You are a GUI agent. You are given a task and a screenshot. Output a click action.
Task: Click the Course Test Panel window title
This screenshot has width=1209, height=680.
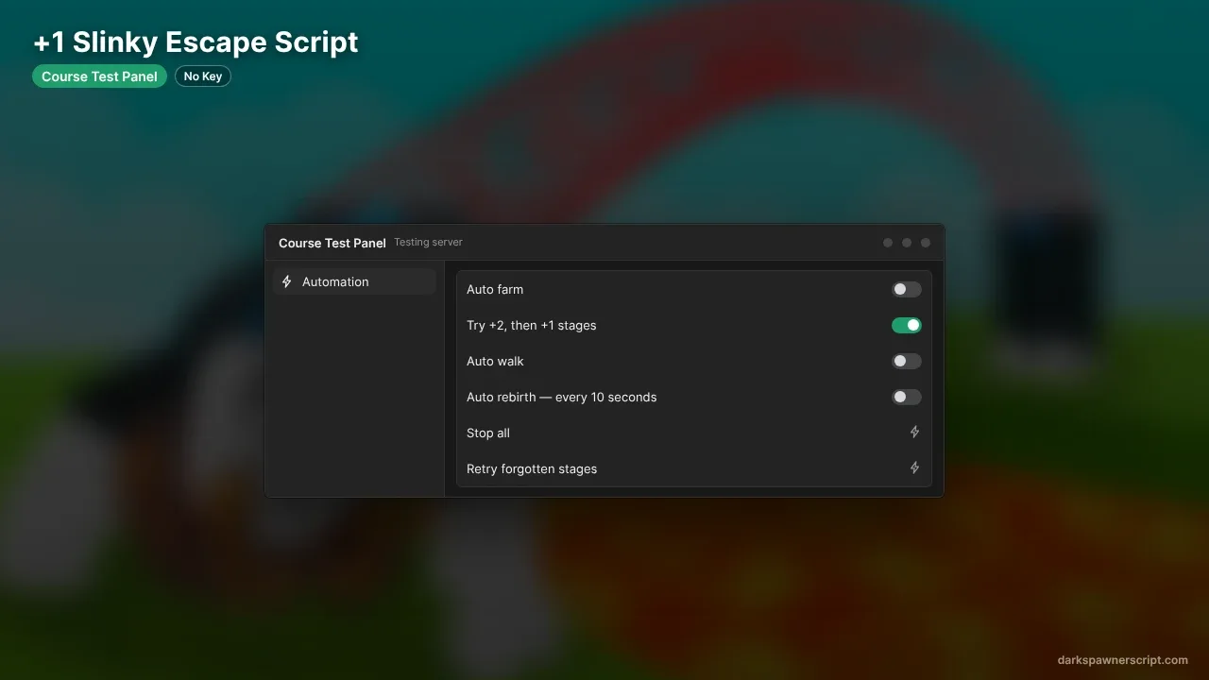[332, 243]
